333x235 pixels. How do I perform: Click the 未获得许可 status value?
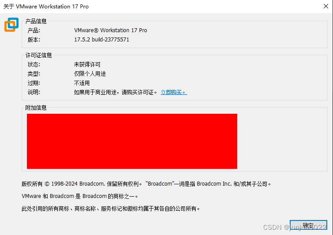tap(87, 64)
